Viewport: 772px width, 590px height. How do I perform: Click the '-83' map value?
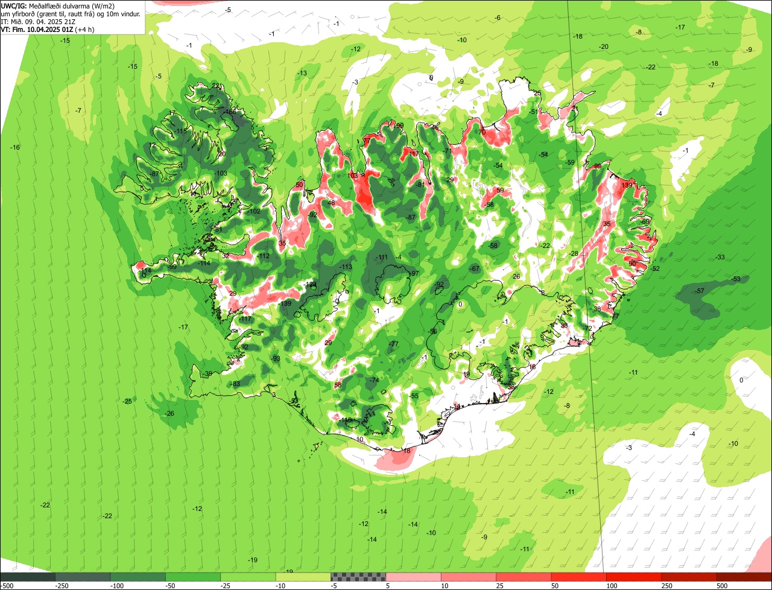coord(235,384)
